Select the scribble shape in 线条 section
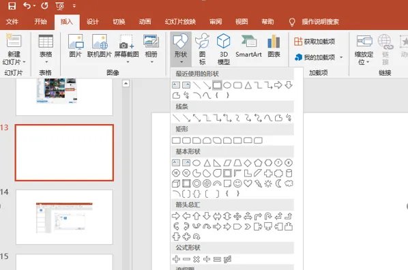The image size is (408, 270). click(x=289, y=118)
